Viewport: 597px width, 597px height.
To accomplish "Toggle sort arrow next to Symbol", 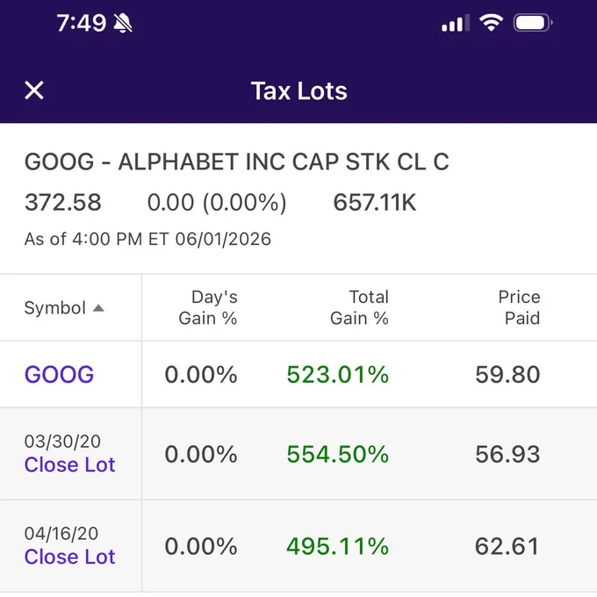I will coord(98,307).
